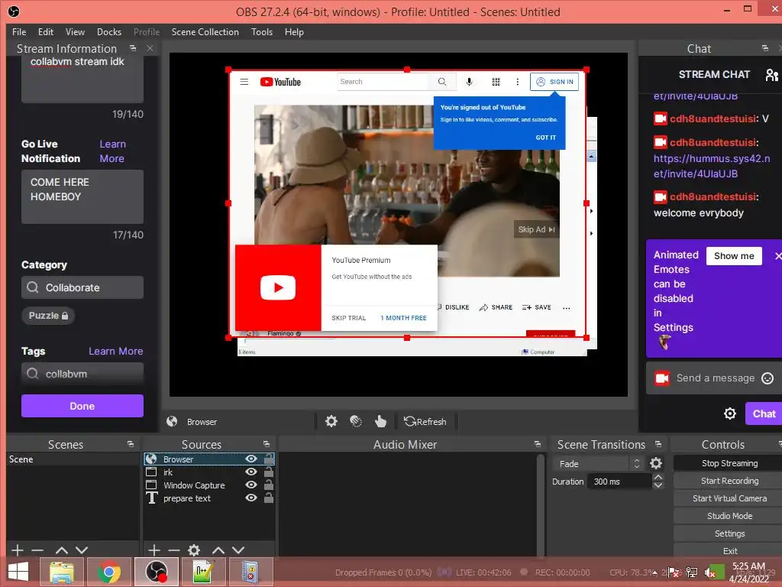Add a new scene with plus icon
The image size is (782, 587).
coord(18,550)
